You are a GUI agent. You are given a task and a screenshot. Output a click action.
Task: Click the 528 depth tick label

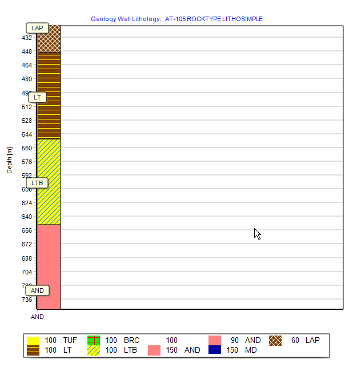(27, 121)
